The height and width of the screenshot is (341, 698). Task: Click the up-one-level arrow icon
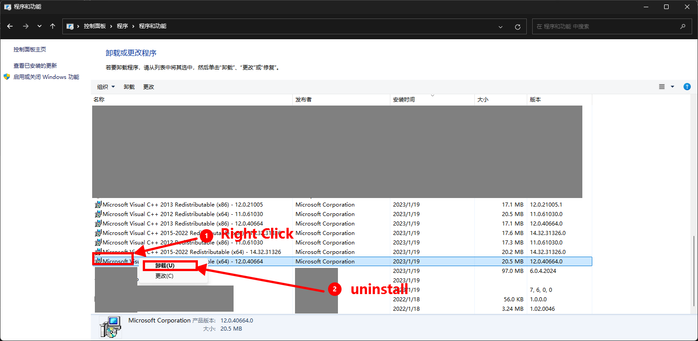click(x=52, y=26)
